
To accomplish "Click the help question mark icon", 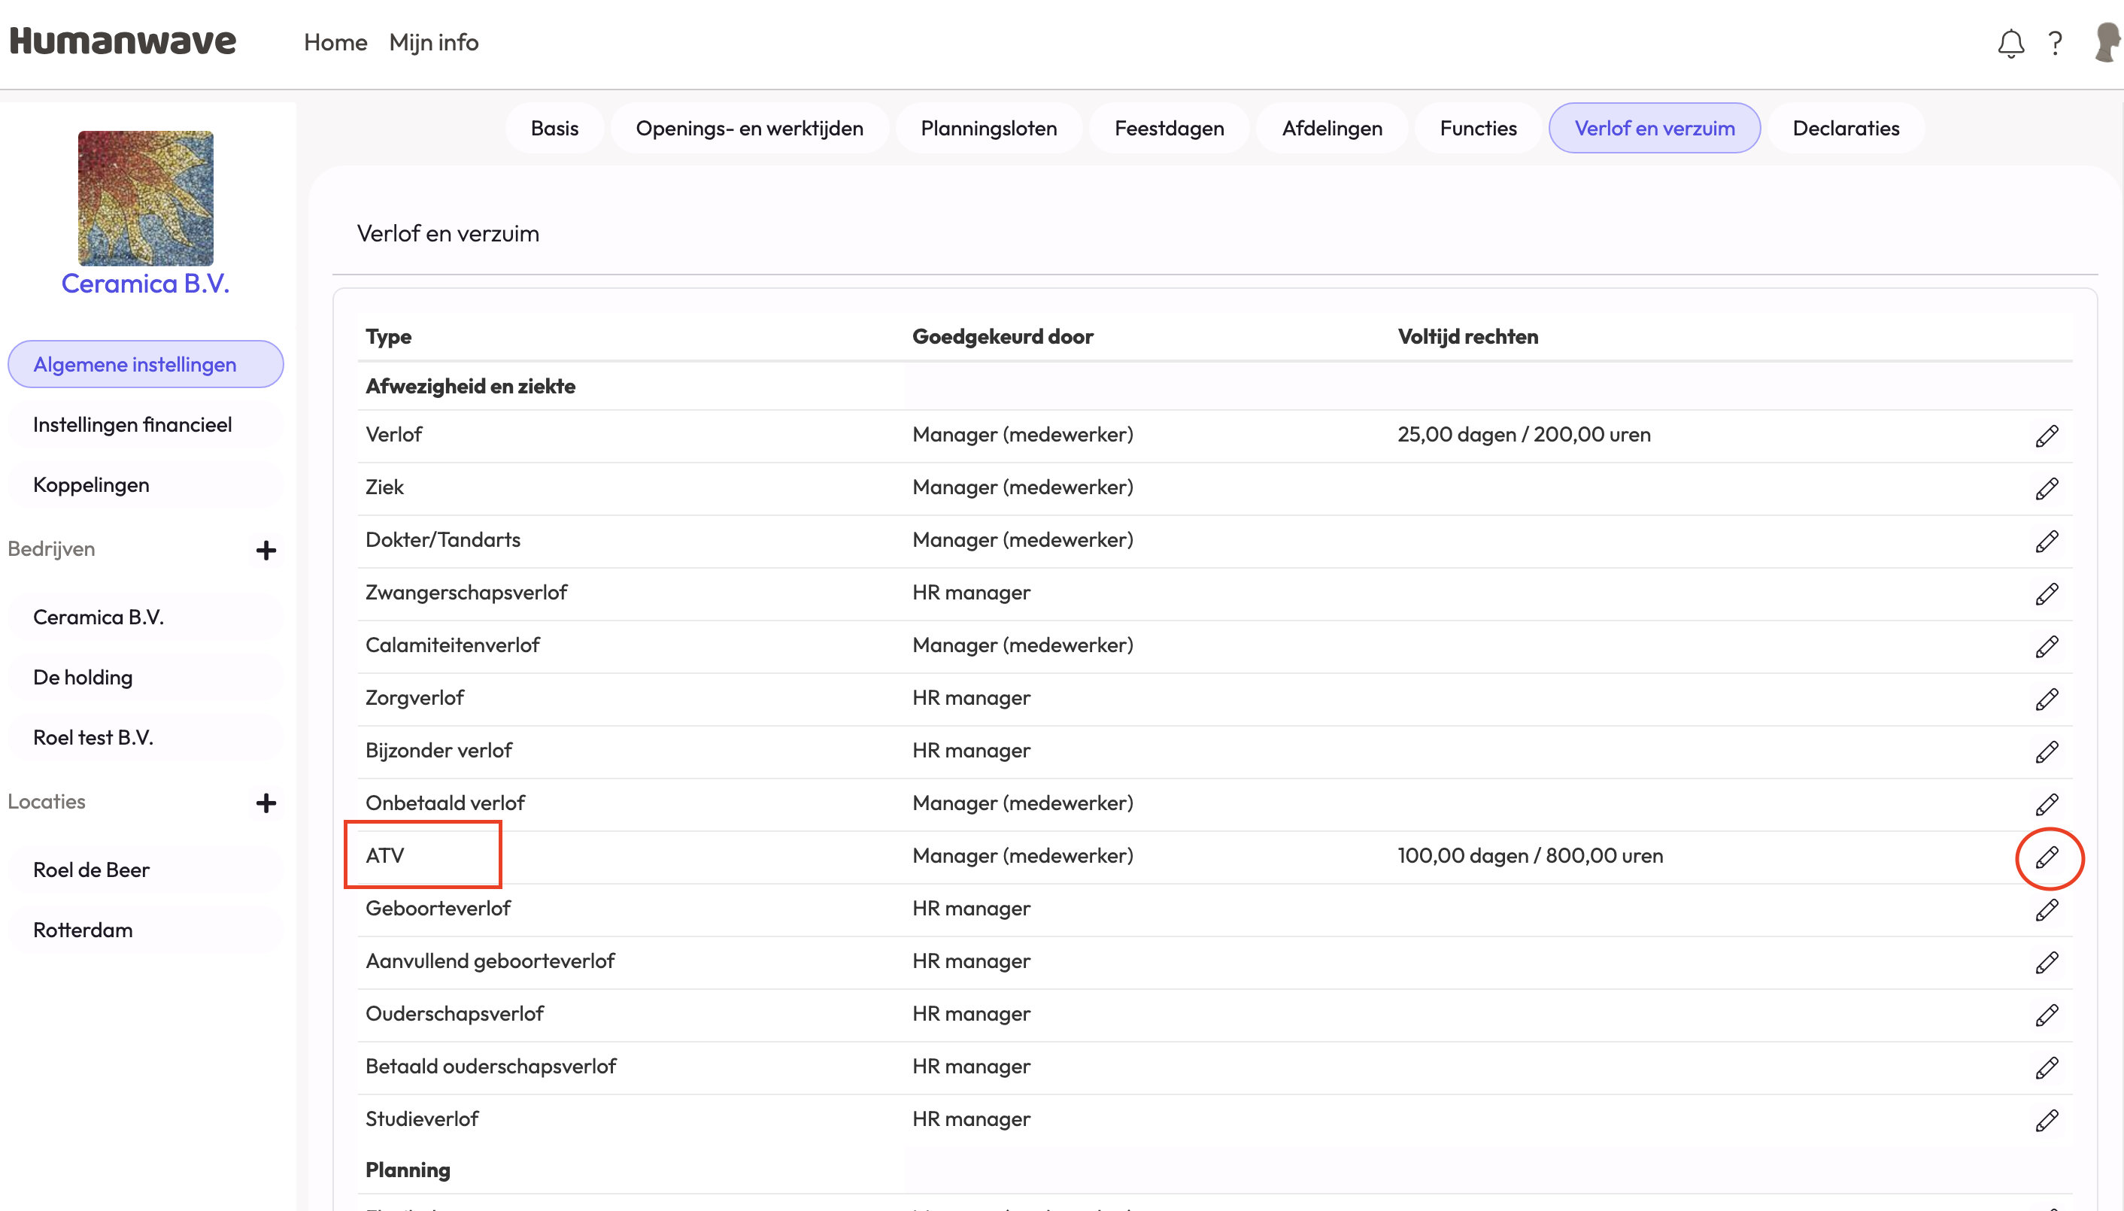I will pyautogui.click(x=2055, y=44).
